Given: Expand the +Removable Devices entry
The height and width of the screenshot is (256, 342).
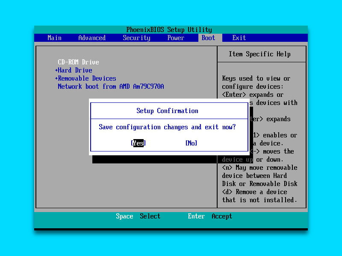Looking at the screenshot, I should tap(85, 79).
